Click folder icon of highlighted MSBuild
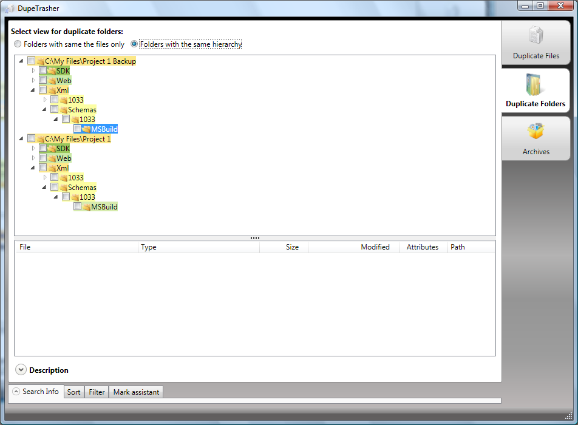This screenshot has width=578, height=425. tap(86, 129)
